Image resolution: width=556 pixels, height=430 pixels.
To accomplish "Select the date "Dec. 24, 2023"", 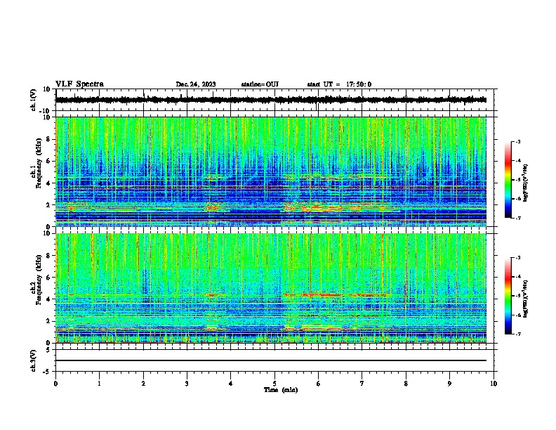I will [x=196, y=84].
